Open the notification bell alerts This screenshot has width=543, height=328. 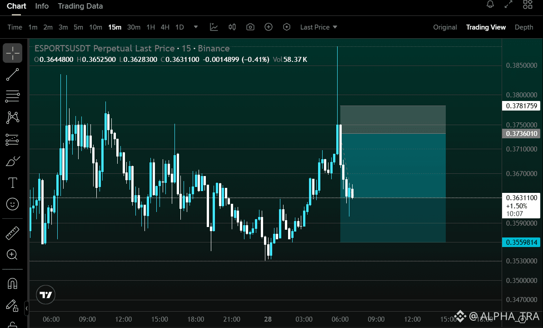tap(490, 5)
